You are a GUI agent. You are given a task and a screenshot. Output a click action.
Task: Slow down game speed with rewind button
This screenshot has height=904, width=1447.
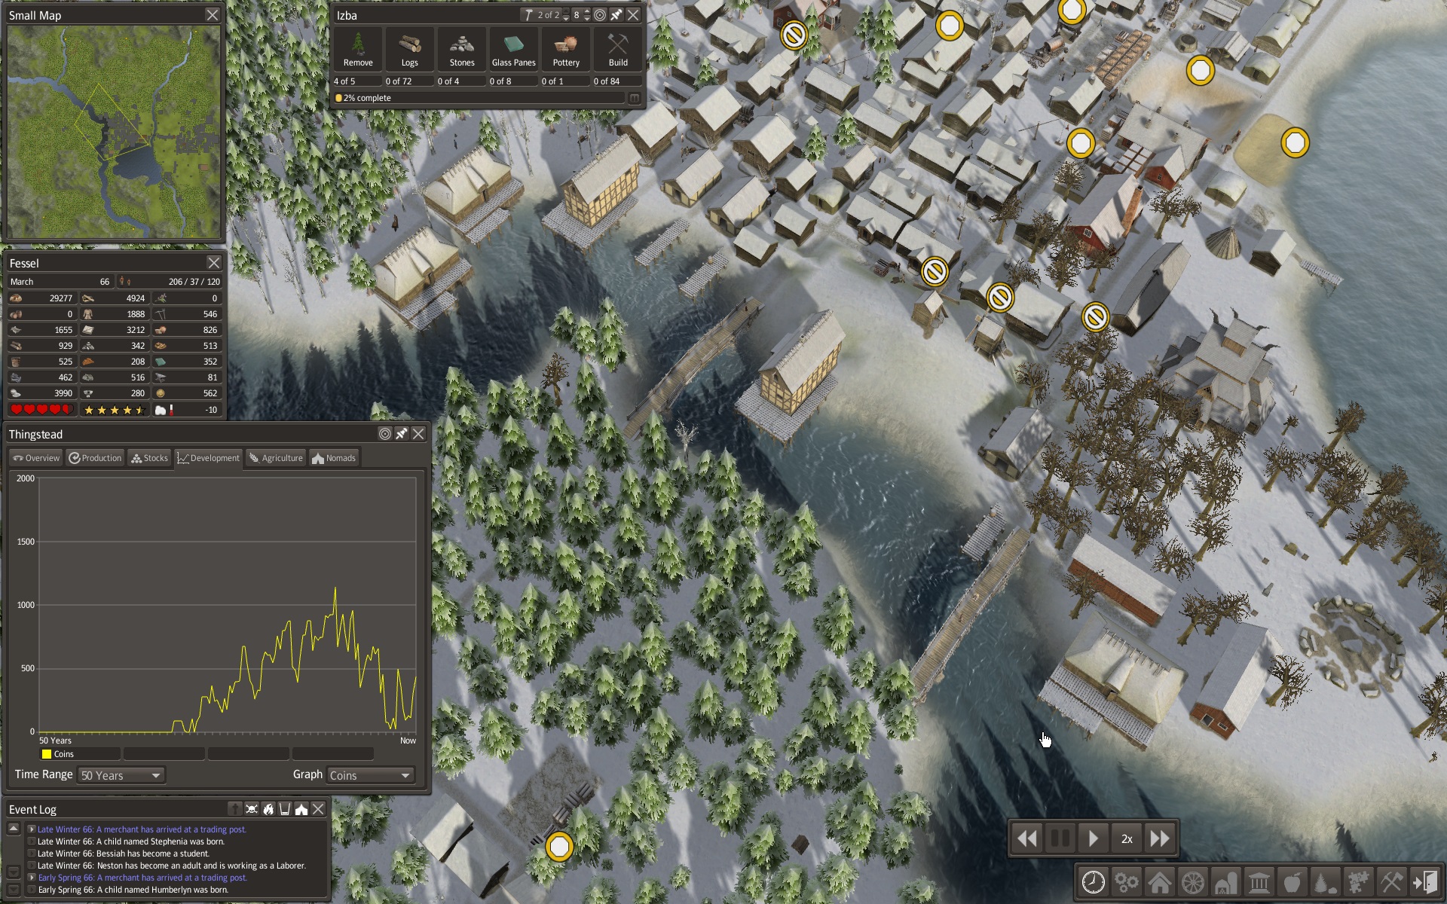point(1027,838)
